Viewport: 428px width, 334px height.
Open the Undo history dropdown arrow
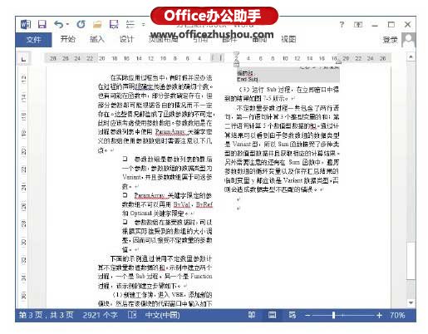point(67,24)
